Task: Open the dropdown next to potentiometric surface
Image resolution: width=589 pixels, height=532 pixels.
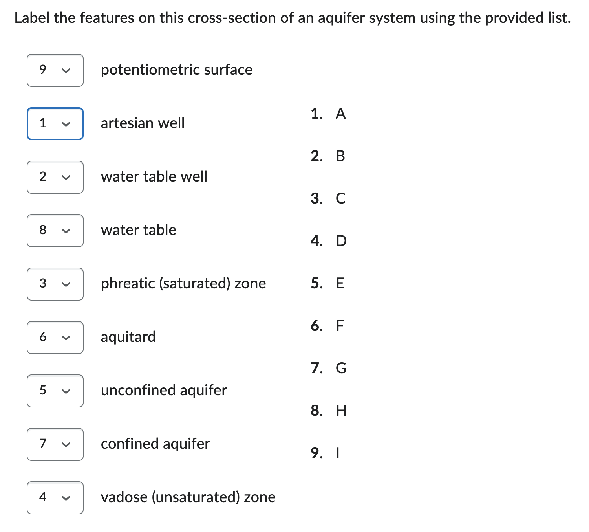Action: (55, 70)
